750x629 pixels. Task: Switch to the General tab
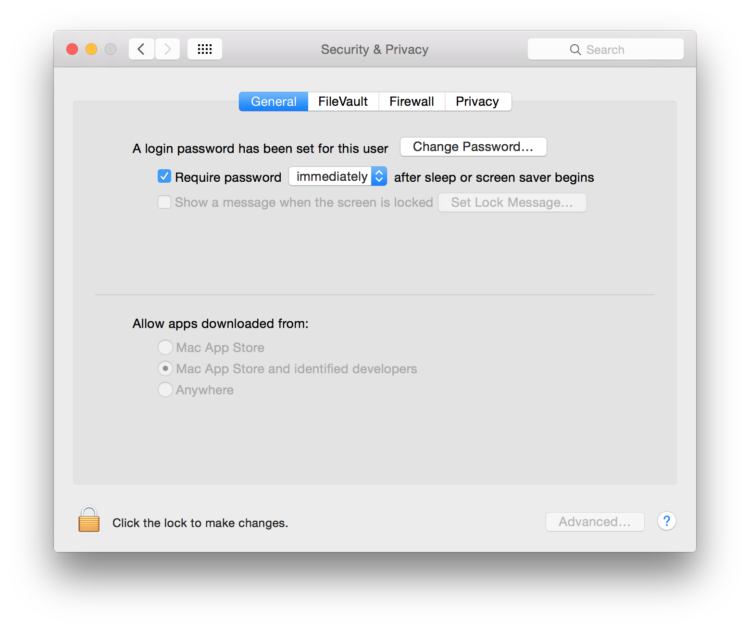(x=274, y=101)
